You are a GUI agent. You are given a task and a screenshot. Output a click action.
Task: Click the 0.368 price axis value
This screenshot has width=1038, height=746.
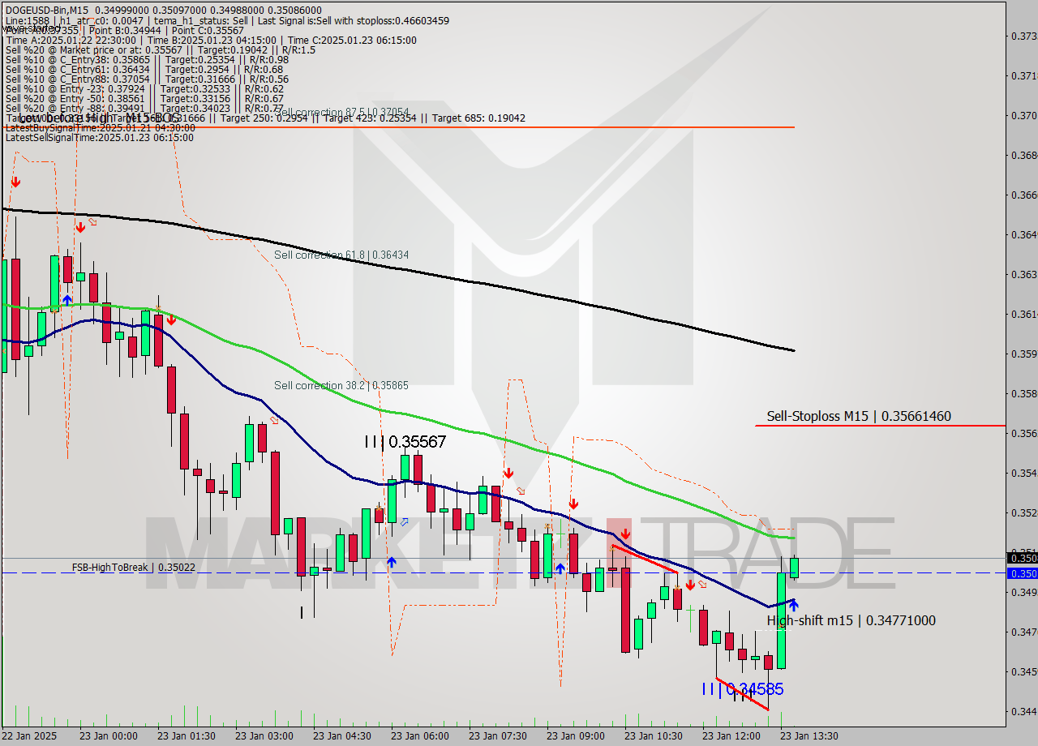tap(1023, 155)
